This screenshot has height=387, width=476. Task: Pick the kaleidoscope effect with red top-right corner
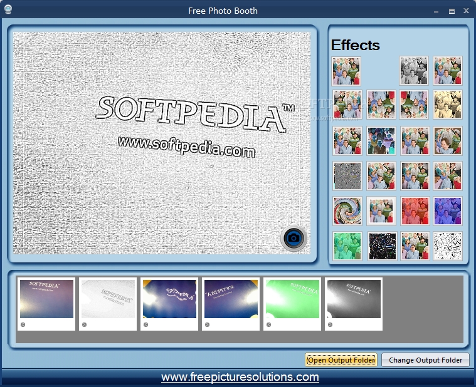coord(381,105)
